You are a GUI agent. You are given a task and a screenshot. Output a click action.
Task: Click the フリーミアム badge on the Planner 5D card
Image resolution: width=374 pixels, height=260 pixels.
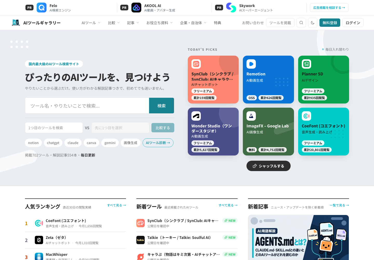313,91
